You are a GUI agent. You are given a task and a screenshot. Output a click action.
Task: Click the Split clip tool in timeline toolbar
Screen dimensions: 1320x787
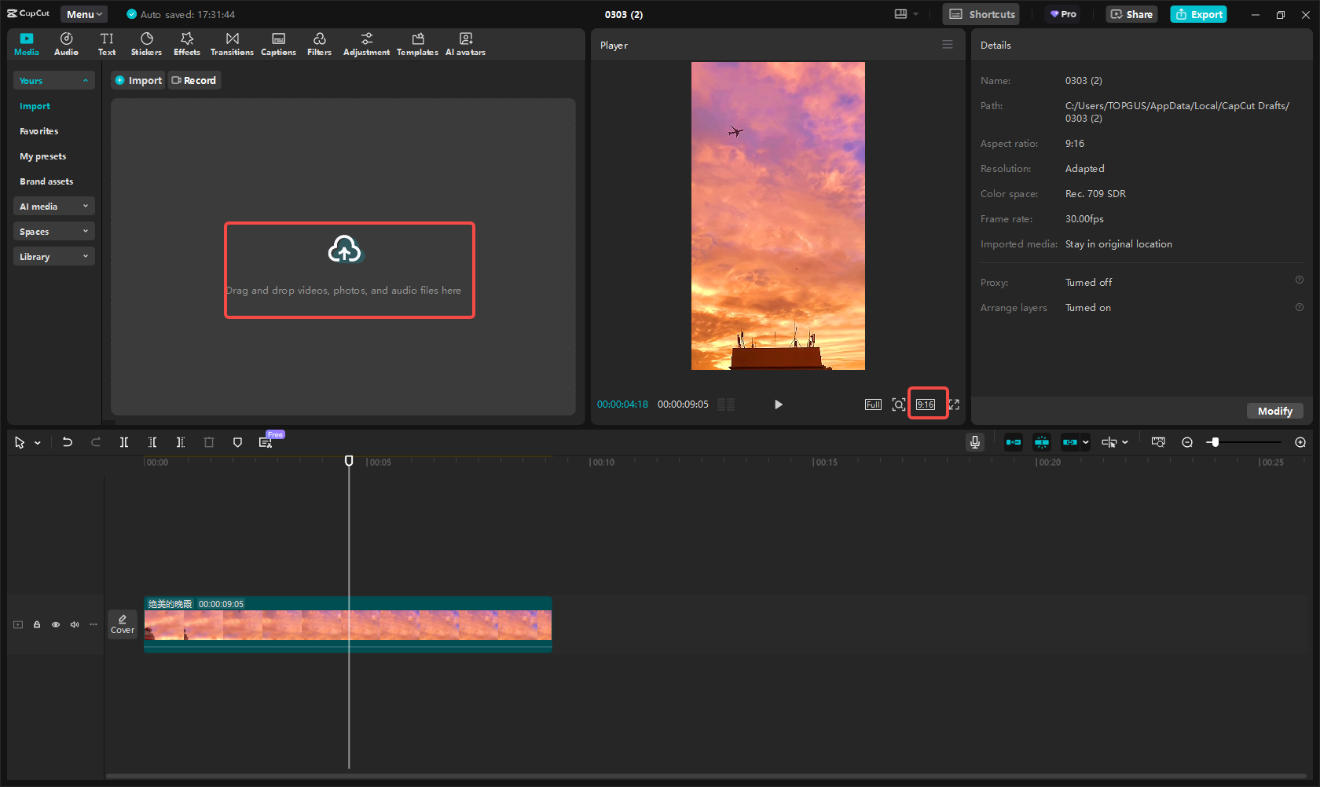pos(124,442)
